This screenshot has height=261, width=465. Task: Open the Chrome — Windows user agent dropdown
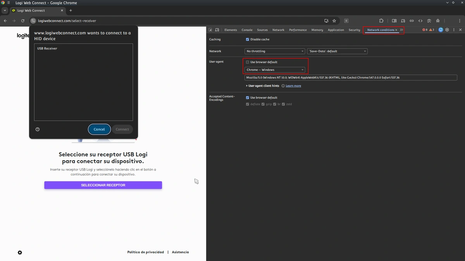point(275,70)
